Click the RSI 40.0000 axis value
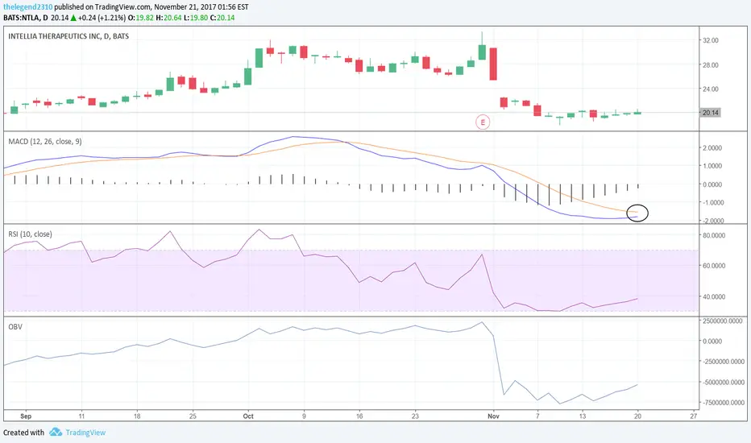The width and height of the screenshot is (751, 443). click(714, 296)
